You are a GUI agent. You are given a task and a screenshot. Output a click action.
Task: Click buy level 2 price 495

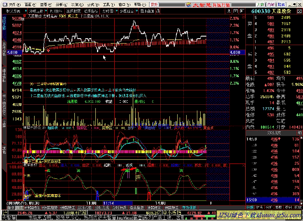(271, 54)
